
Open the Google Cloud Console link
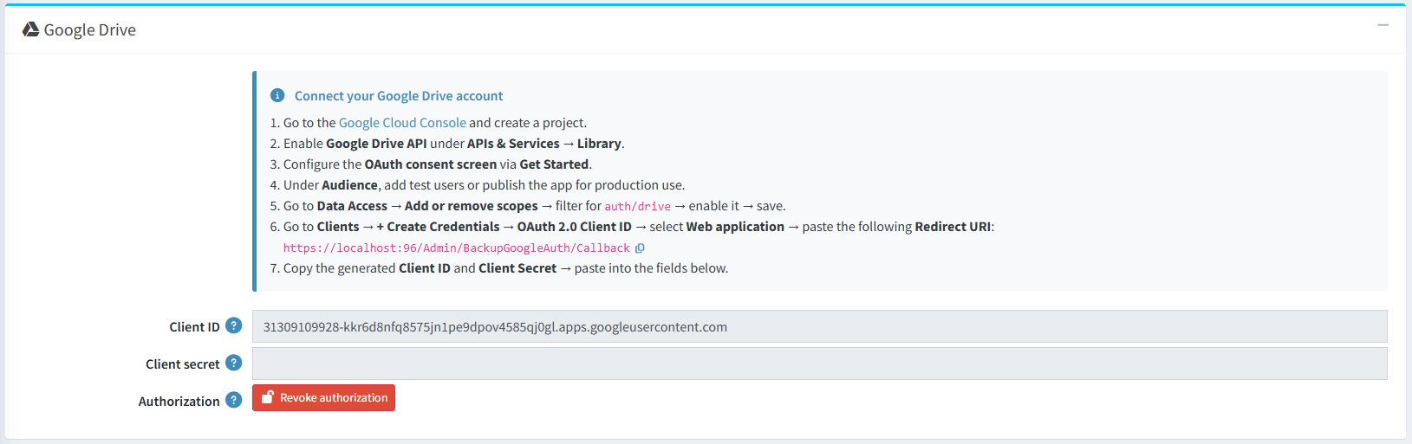402,123
